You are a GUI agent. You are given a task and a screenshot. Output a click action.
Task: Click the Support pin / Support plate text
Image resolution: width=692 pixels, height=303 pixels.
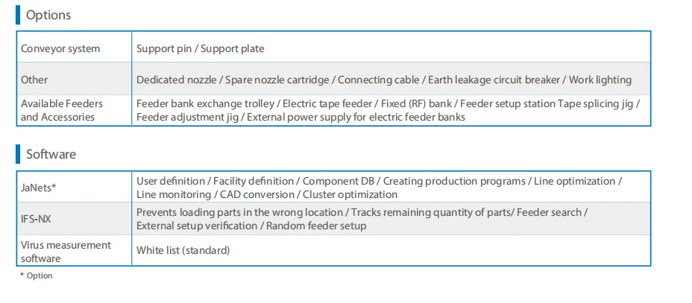coord(200,49)
